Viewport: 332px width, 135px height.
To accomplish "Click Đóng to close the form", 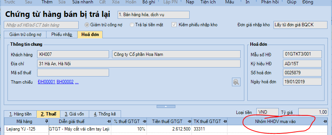I will click(308, 2).
